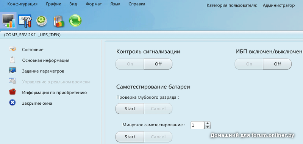Image resolution: width=303 pixels, height=144 pixels.
Task: Open the Формат menu
Action: click(94, 4)
